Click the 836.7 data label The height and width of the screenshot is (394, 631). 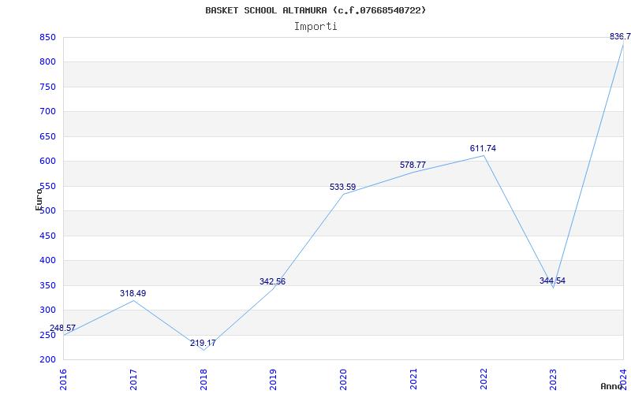(620, 36)
